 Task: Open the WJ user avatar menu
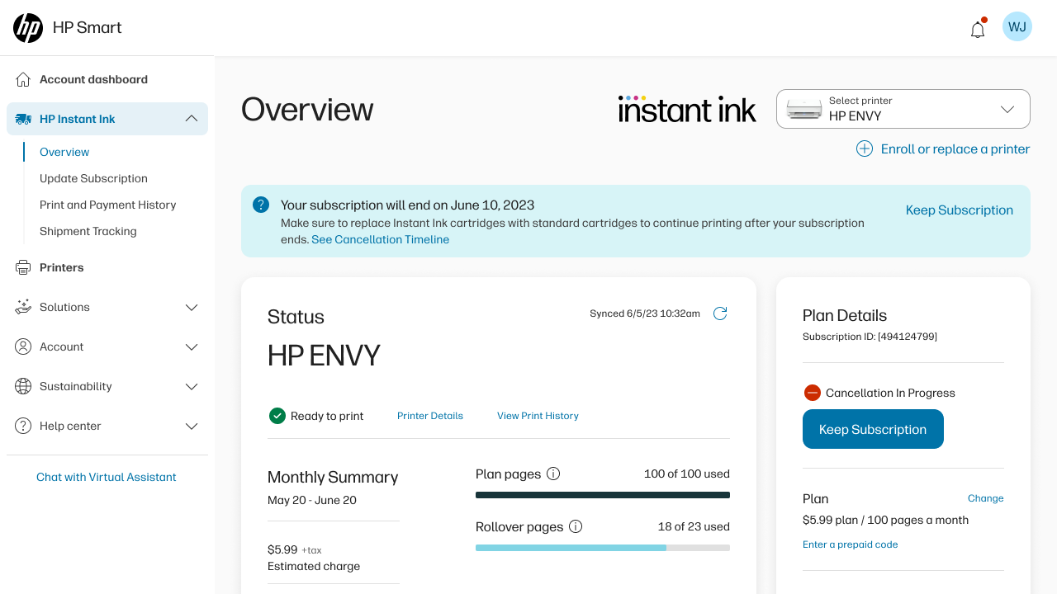(1017, 26)
